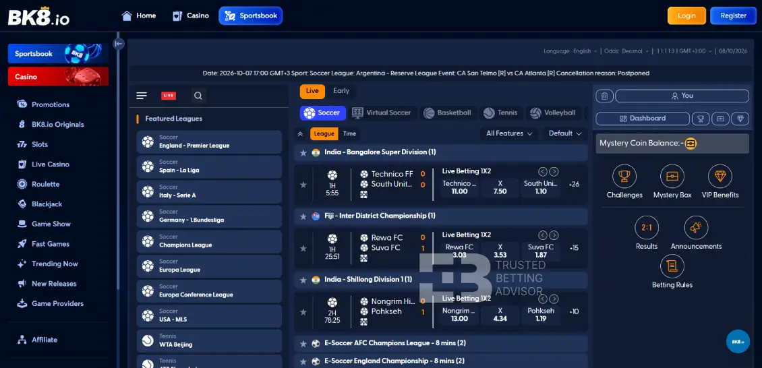Open the Sportsbook banner in sidebar
The height and width of the screenshot is (368, 762).
pos(58,53)
